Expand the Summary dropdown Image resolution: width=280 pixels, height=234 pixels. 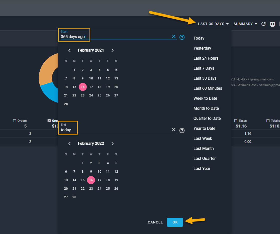point(245,24)
